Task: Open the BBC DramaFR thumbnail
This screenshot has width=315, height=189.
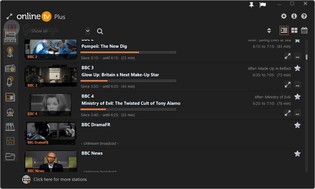Action: (x=51, y=133)
